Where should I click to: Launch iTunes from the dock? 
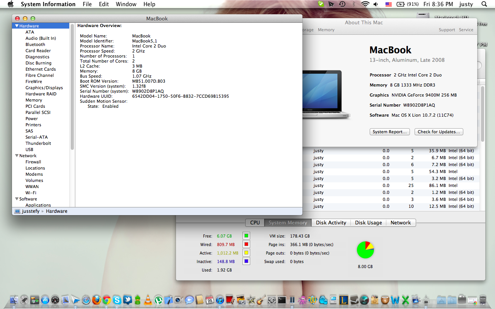pyautogui.click(x=220, y=300)
